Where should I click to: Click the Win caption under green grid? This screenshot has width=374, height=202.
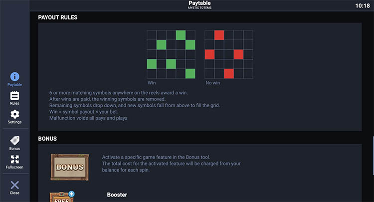[x=152, y=83]
